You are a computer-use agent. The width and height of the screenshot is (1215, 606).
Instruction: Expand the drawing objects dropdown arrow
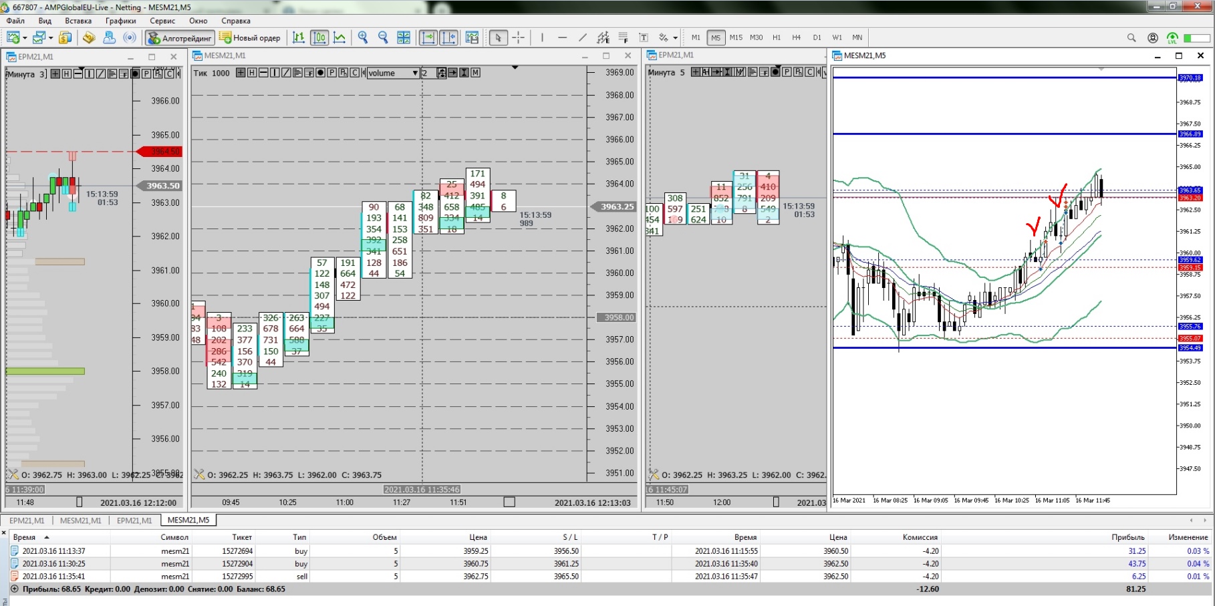tap(675, 38)
